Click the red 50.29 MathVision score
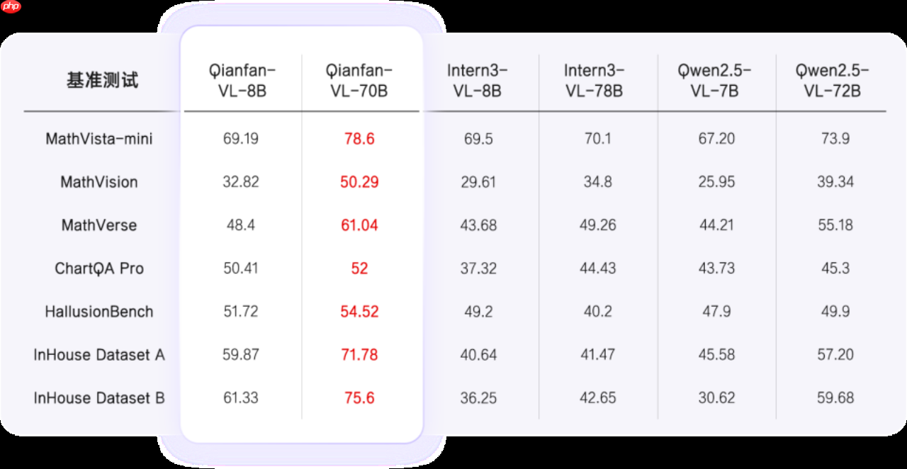 pyautogui.click(x=359, y=182)
